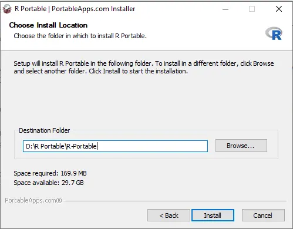
Task: Cancel the R Portable installation
Action: [x=263, y=215]
